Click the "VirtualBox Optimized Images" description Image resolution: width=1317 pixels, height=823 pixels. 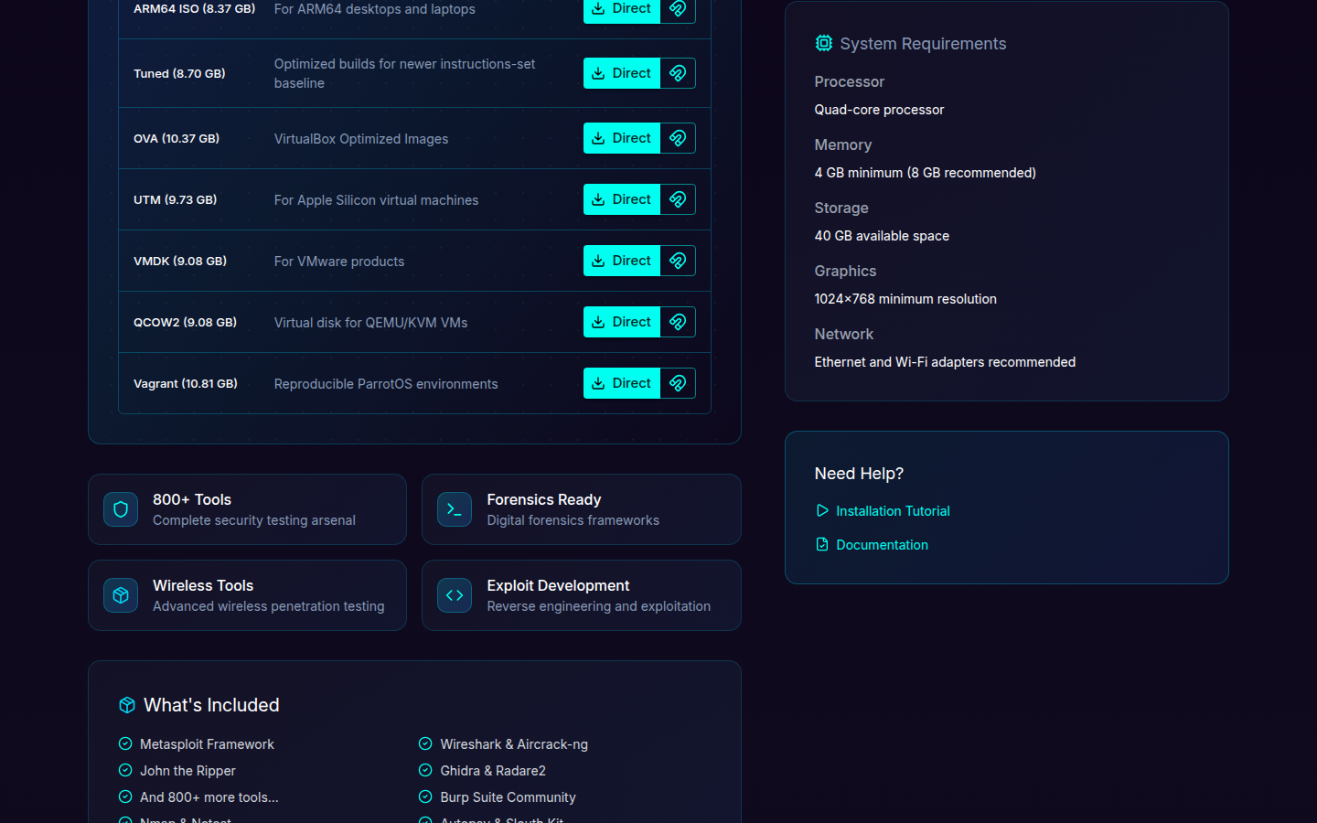[361, 139]
